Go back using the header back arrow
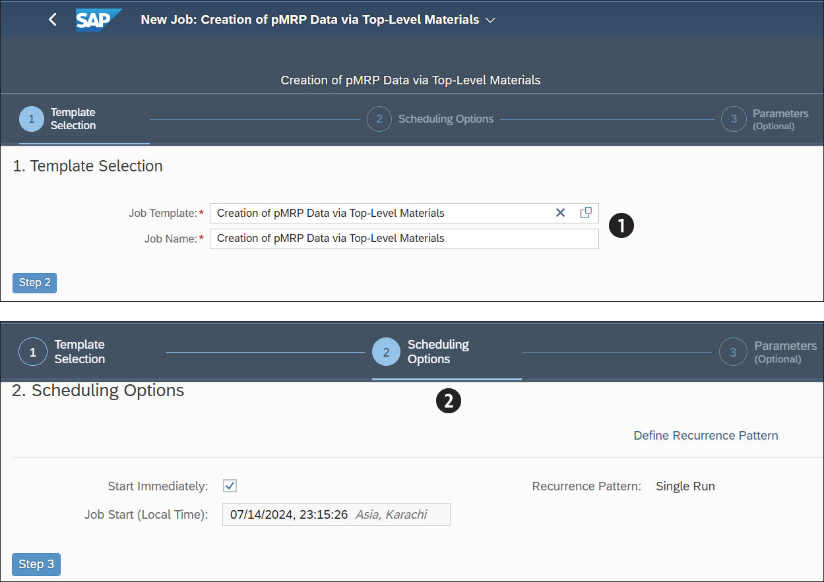Screen dimensions: 824x582 pos(53,20)
